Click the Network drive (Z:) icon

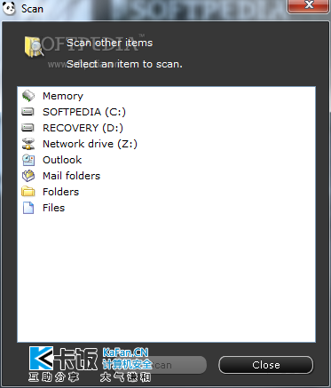pyautogui.click(x=28, y=144)
